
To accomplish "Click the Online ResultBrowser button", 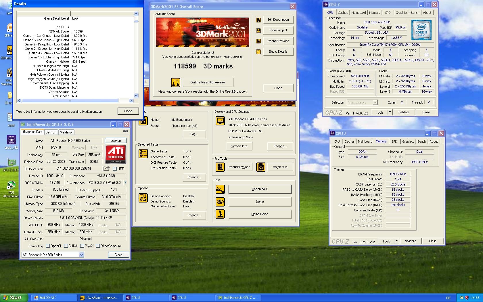I will click(x=208, y=82).
